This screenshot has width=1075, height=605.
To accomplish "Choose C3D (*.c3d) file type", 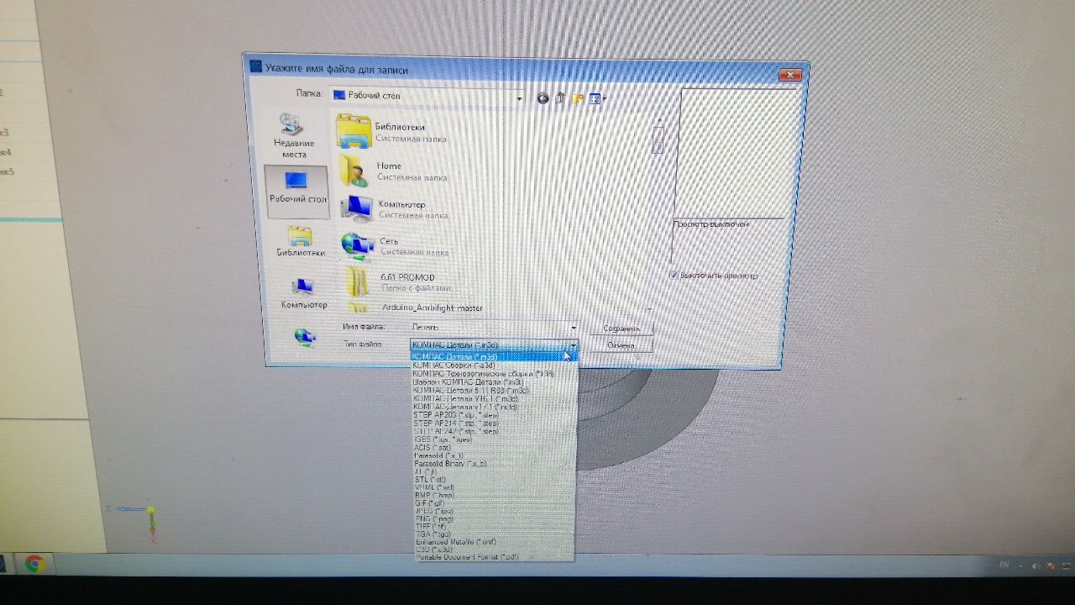I will [494, 550].
